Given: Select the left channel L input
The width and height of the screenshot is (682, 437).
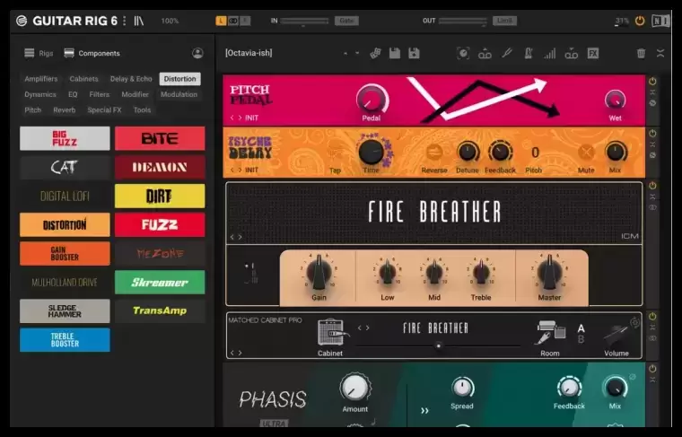Looking at the screenshot, I should pos(221,21).
